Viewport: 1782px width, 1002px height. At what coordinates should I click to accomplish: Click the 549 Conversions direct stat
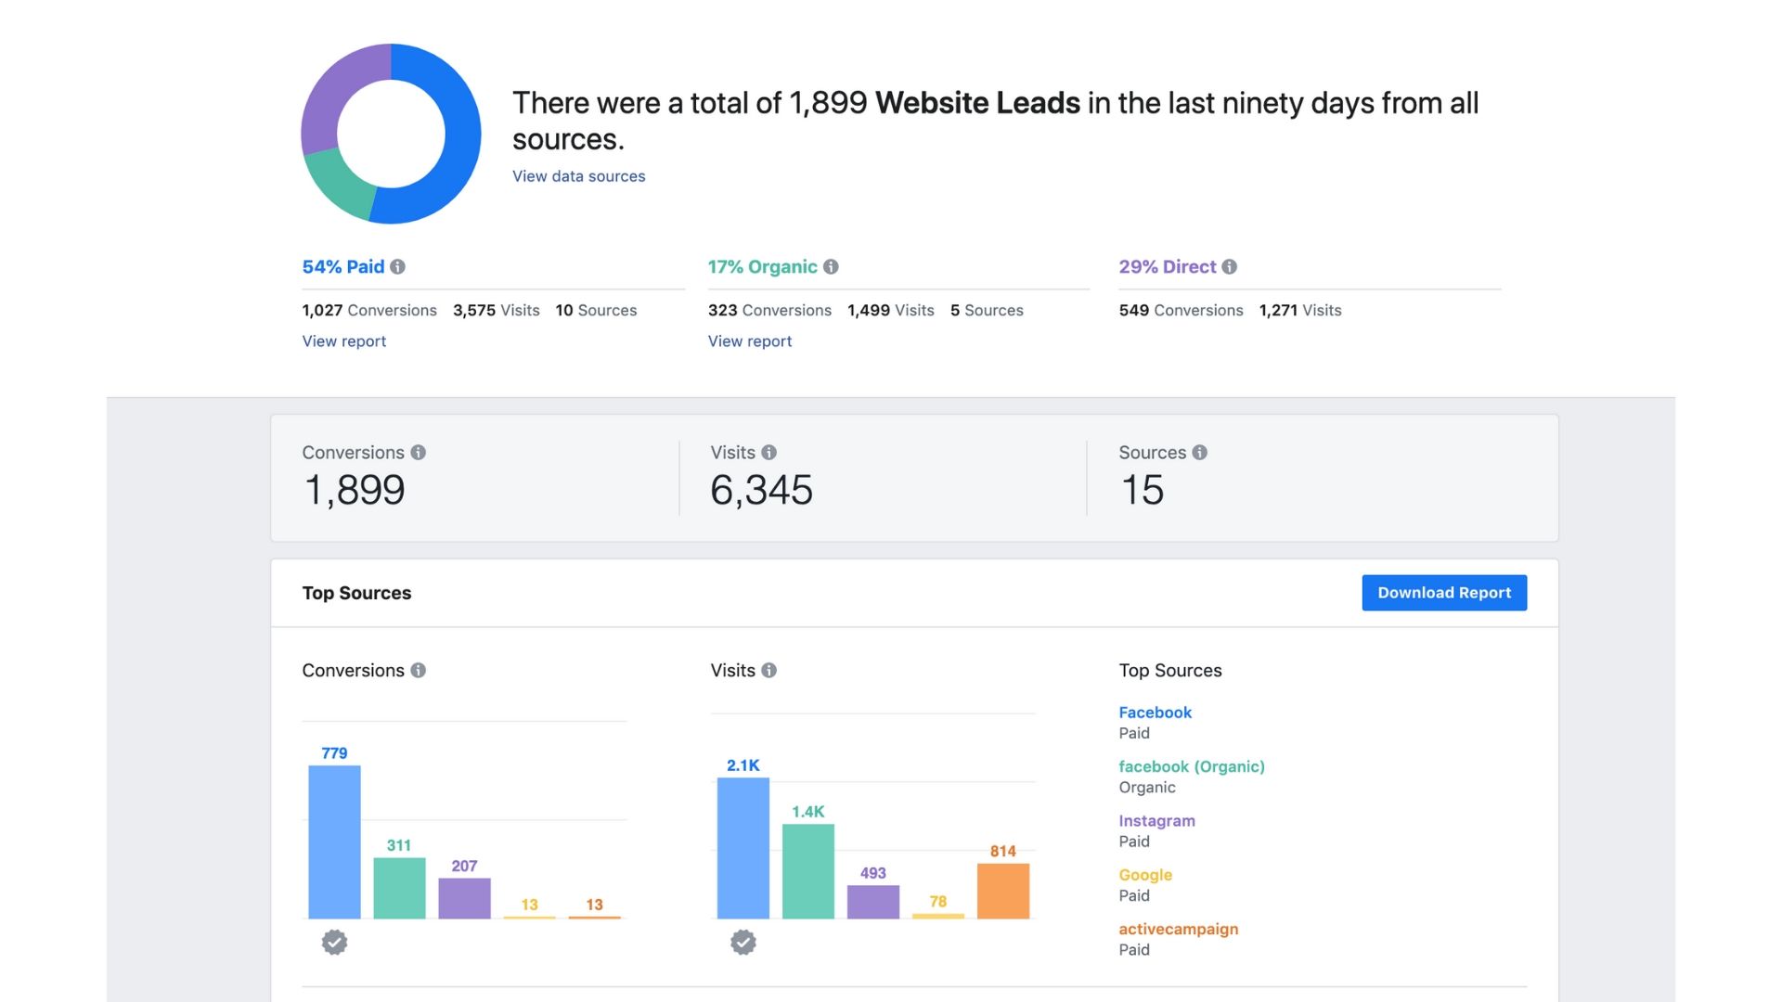(1181, 310)
